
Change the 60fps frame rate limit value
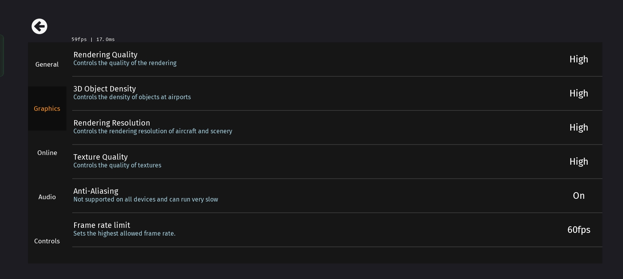(578, 230)
